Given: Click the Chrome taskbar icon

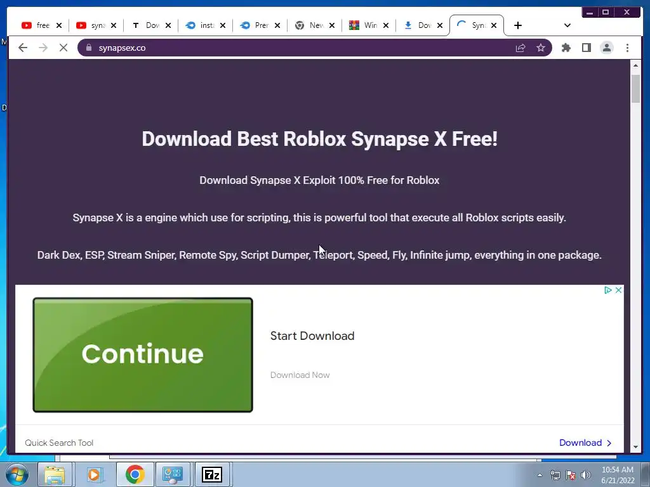Looking at the screenshot, I should pyautogui.click(x=135, y=474).
